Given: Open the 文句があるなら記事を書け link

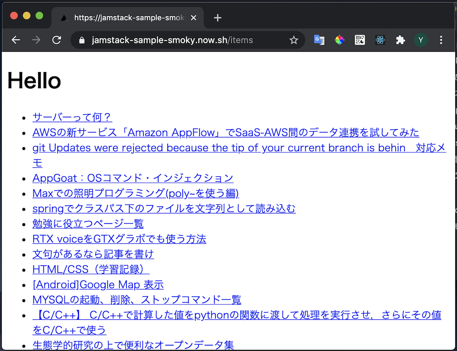Looking at the screenshot, I should tap(93, 254).
